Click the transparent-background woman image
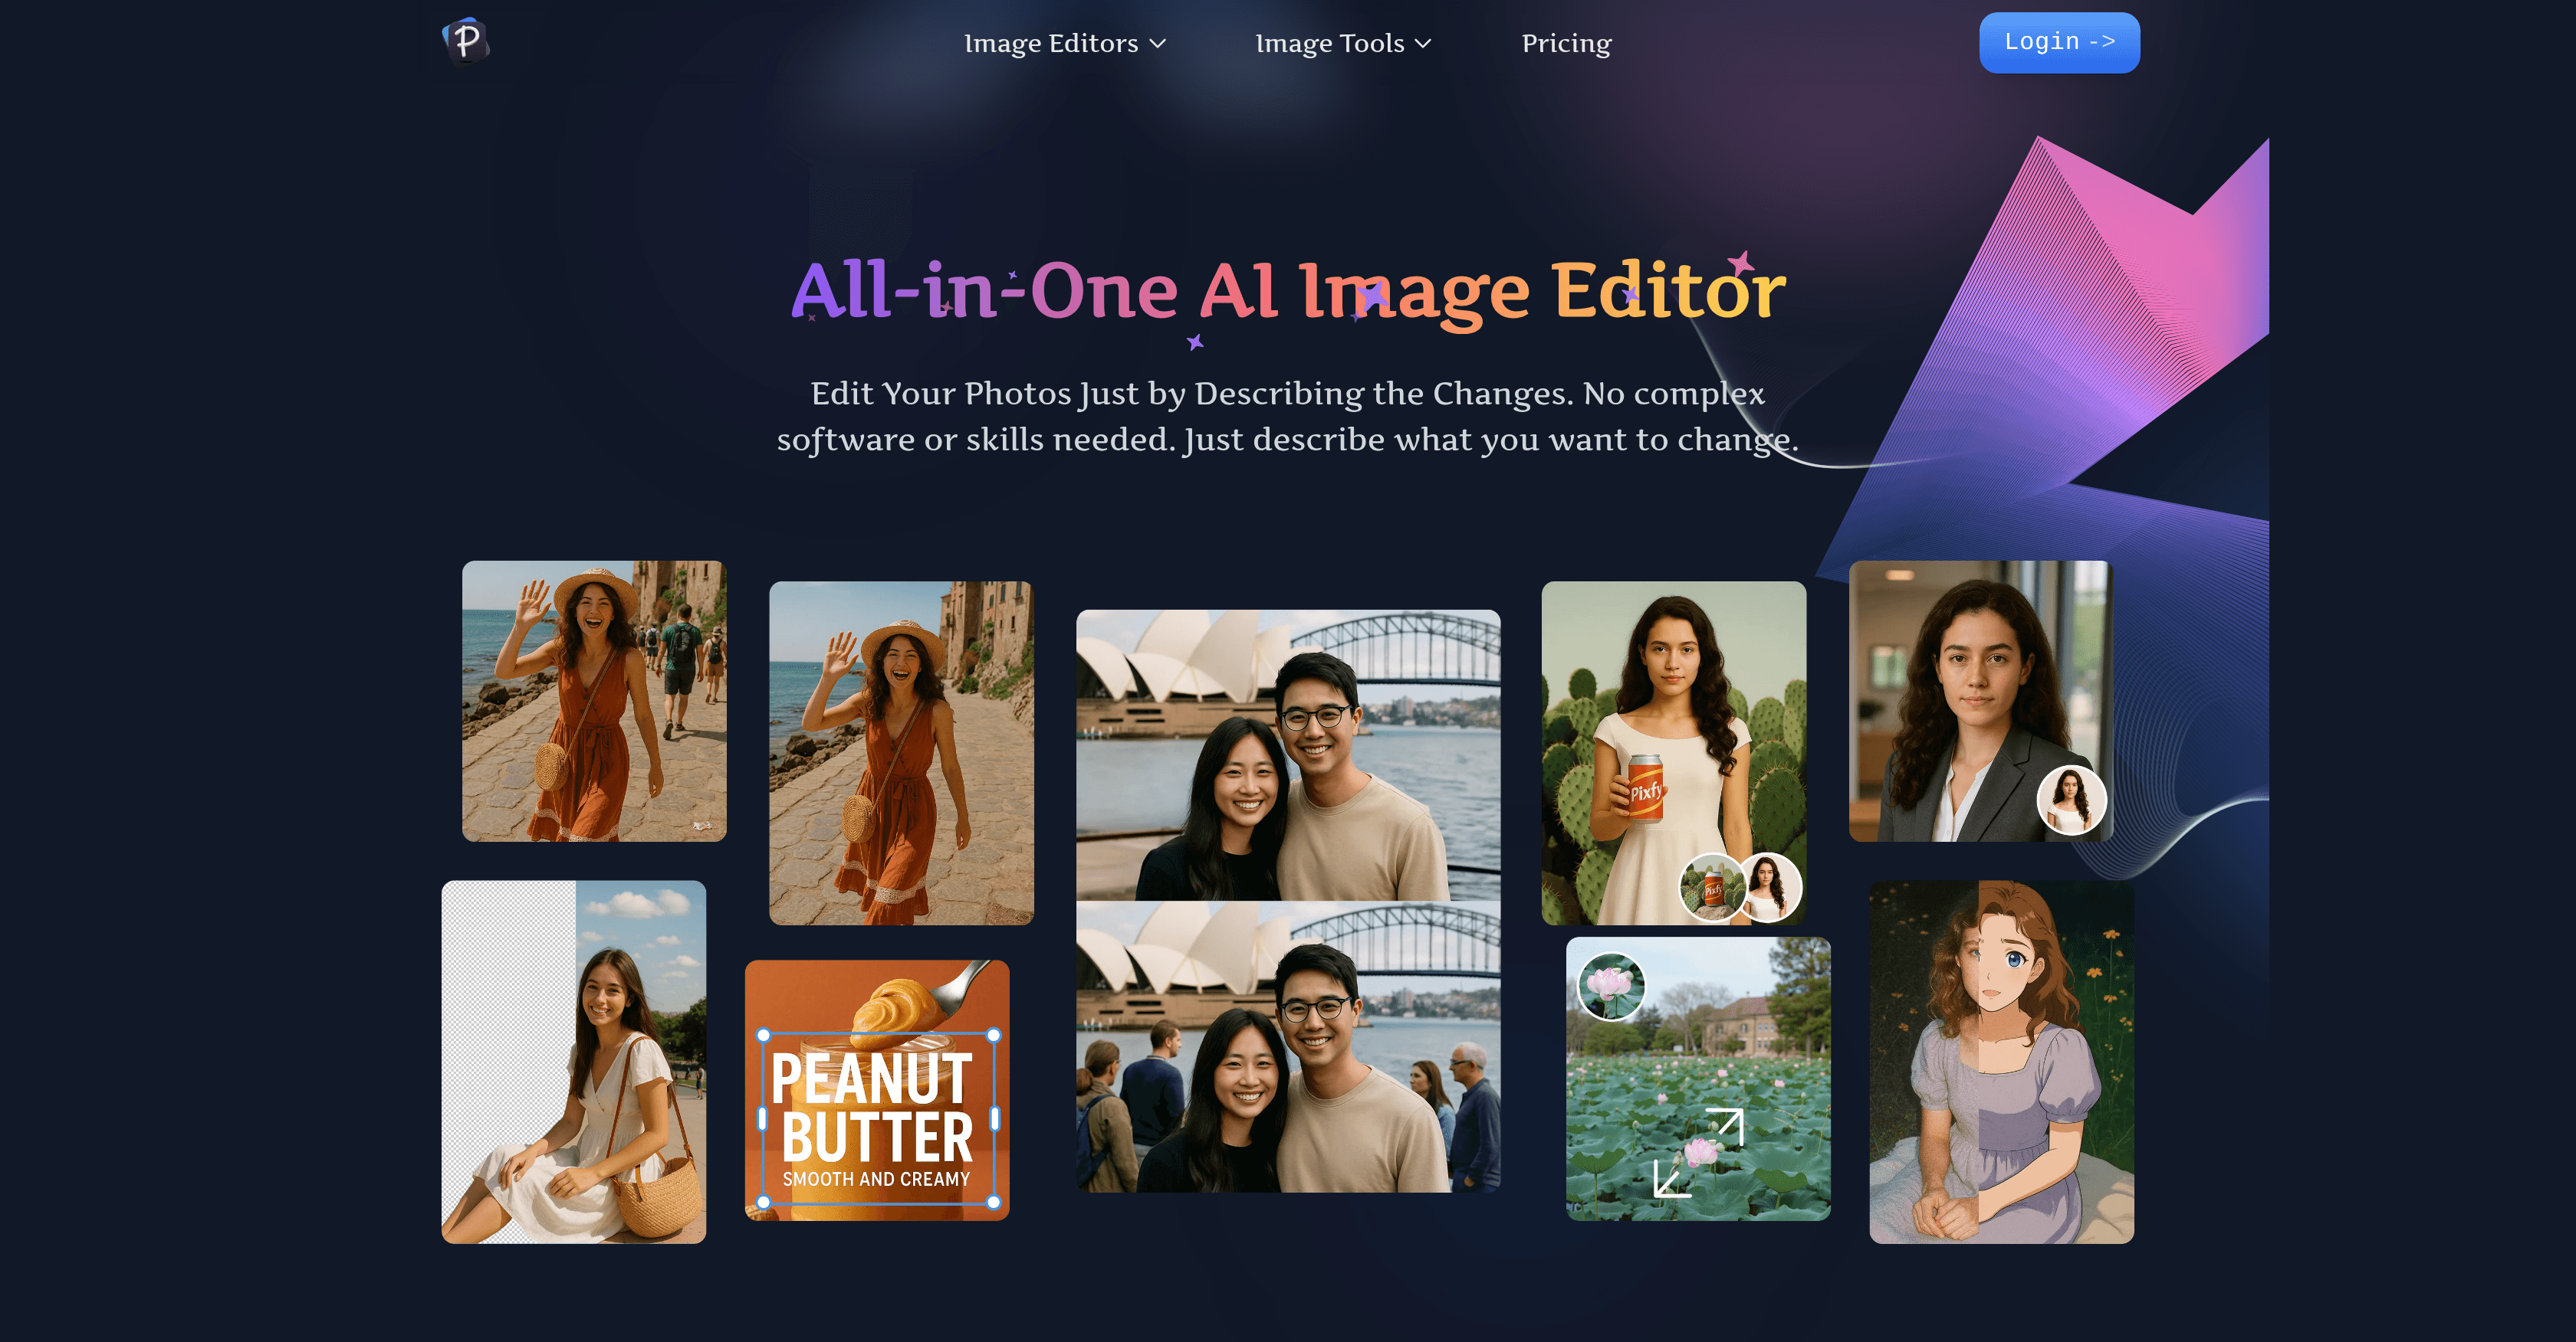 point(574,1064)
